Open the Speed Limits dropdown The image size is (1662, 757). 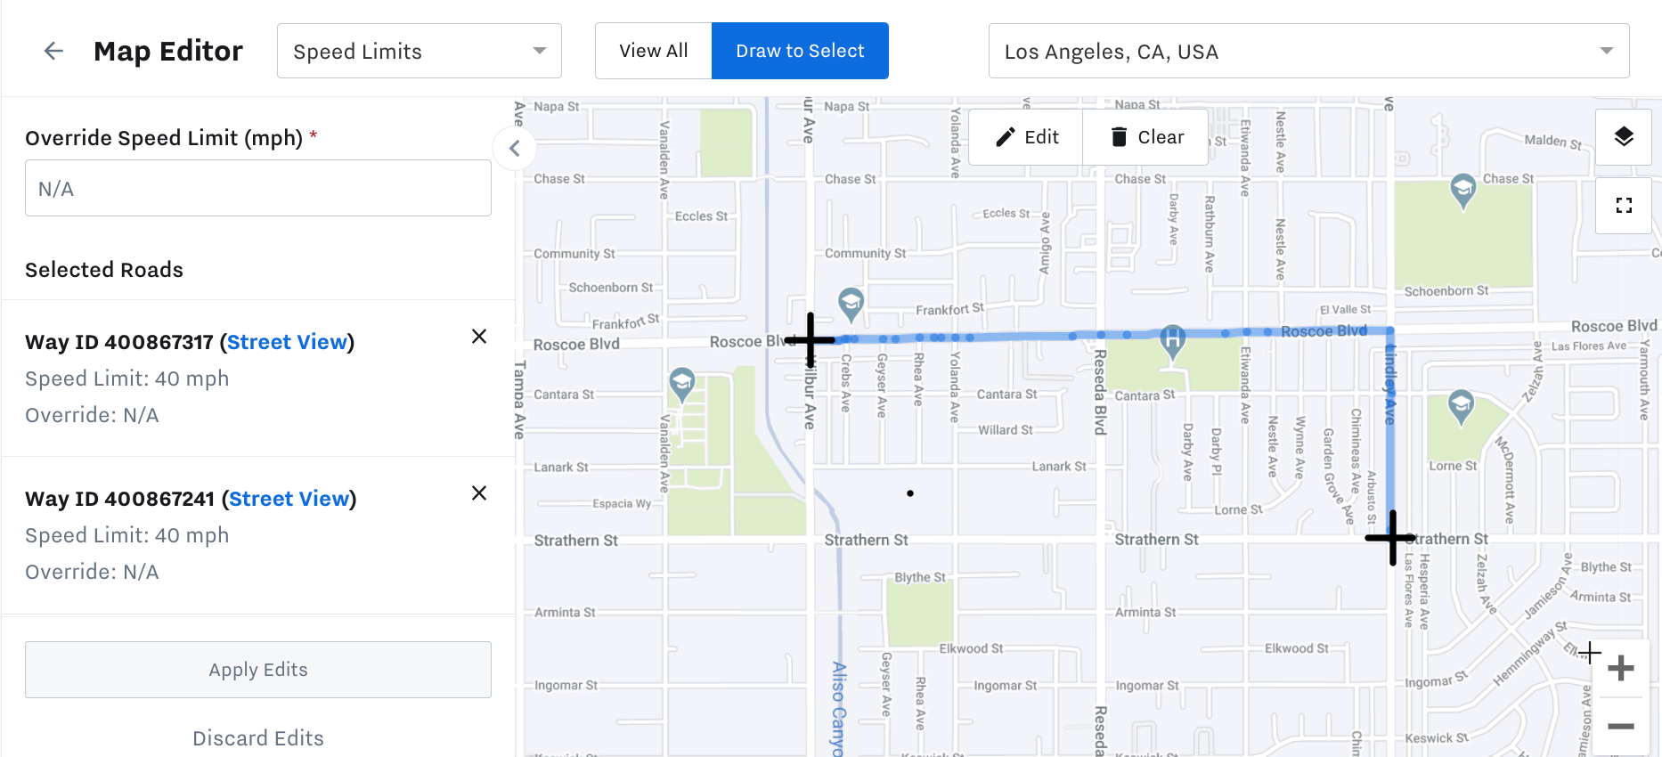(x=419, y=51)
